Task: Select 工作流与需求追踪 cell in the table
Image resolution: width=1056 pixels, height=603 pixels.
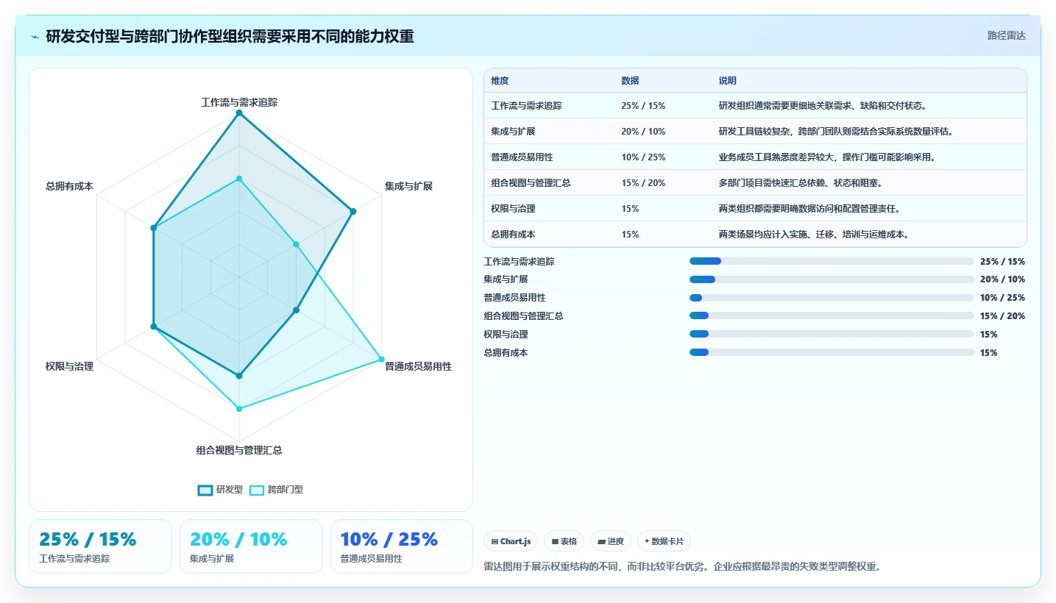Action: [526, 105]
